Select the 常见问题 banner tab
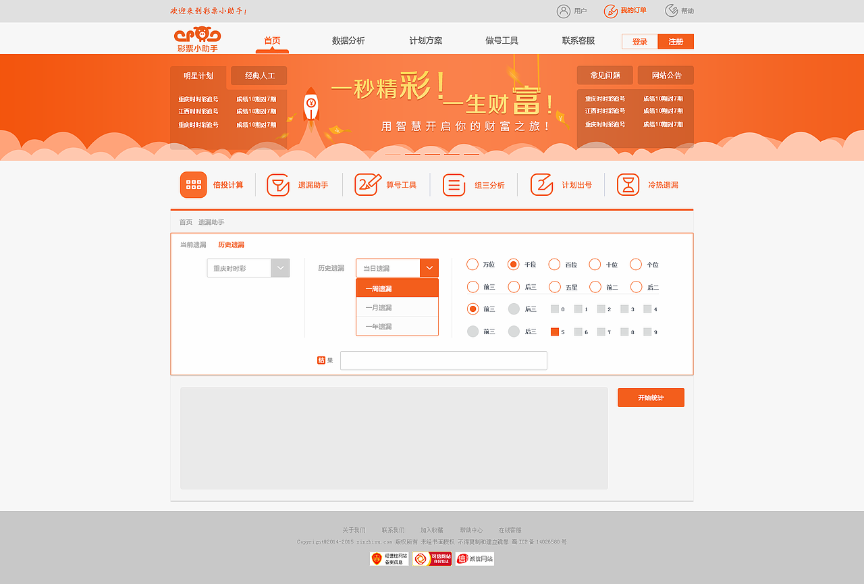 pyautogui.click(x=605, y=75)
